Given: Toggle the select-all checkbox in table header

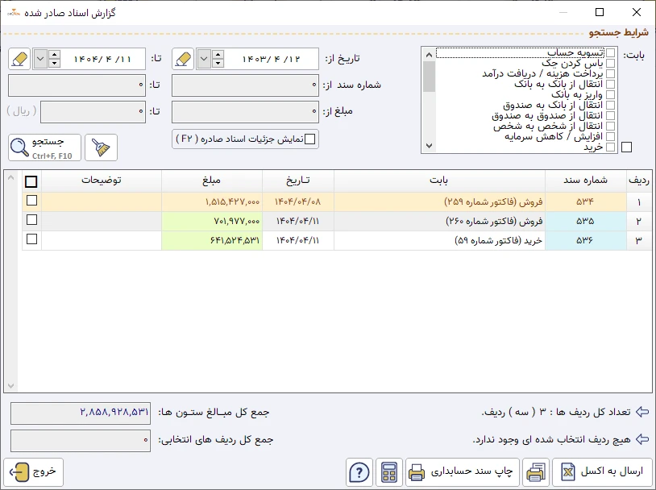Looking at the screenshot, I should (32, 181).
